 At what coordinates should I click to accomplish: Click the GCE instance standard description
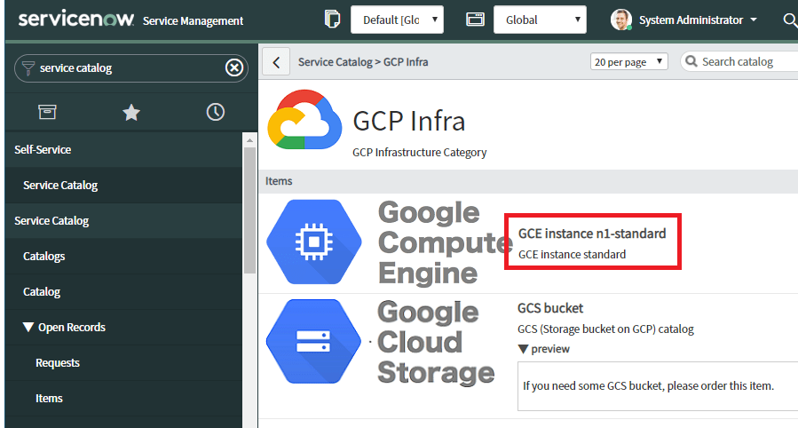[572, 255]
